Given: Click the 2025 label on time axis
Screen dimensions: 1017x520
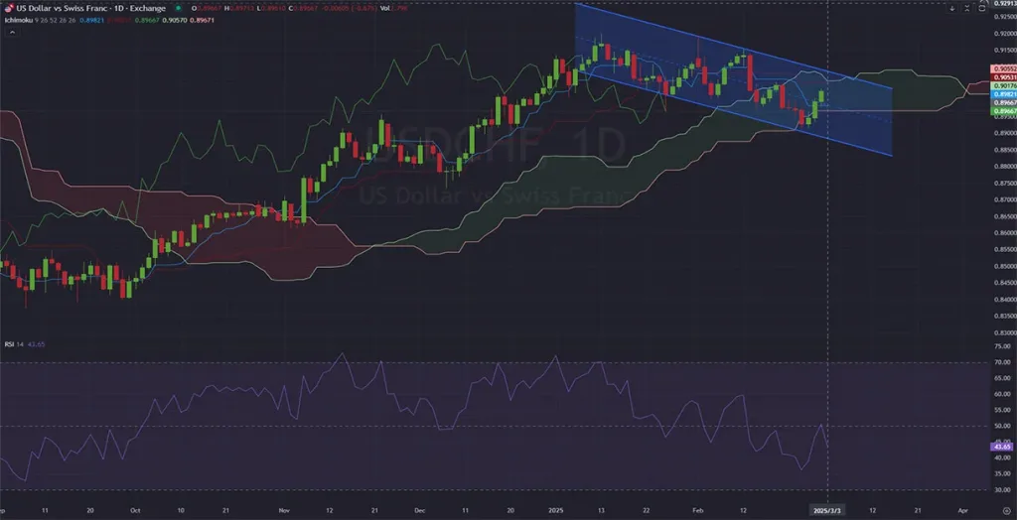Looking at the screenshot, I should click(x=555, y=511).
